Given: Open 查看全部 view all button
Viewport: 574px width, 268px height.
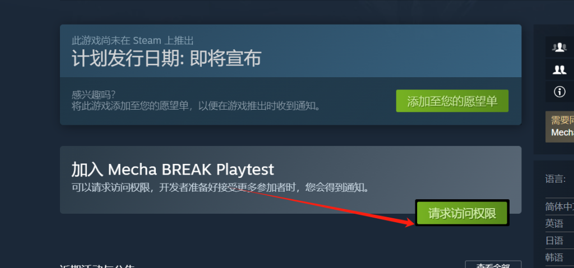Looking at the screenshot, I should [493, 265].
